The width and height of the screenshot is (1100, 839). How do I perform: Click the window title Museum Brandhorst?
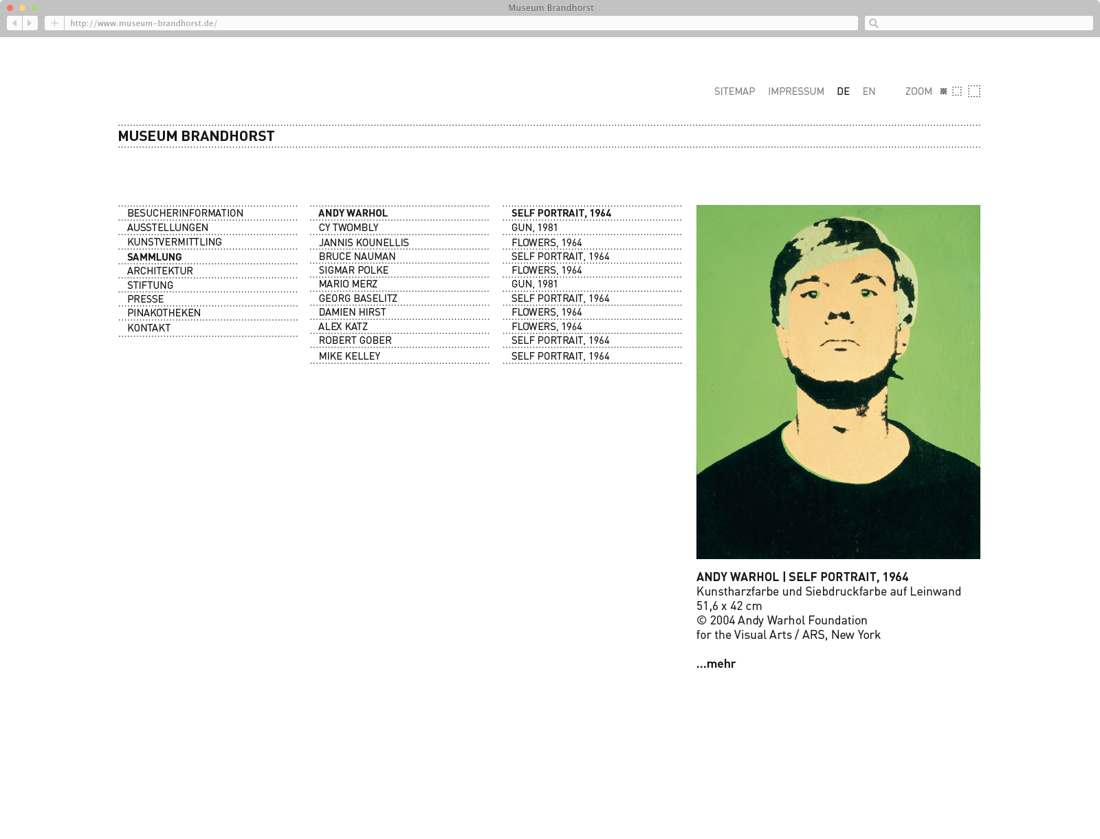(551, 8)
